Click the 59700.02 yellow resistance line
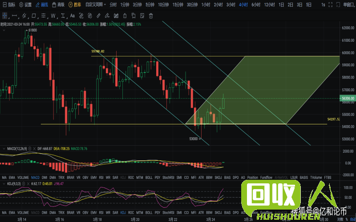356x222 pixels. (178, 56)
